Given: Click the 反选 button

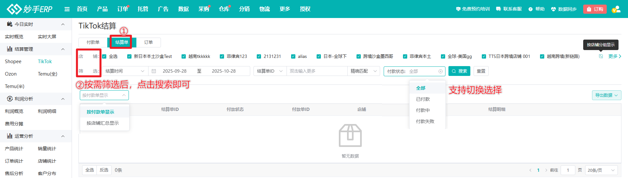Looking at the screenshot, I should click(104, 170).
